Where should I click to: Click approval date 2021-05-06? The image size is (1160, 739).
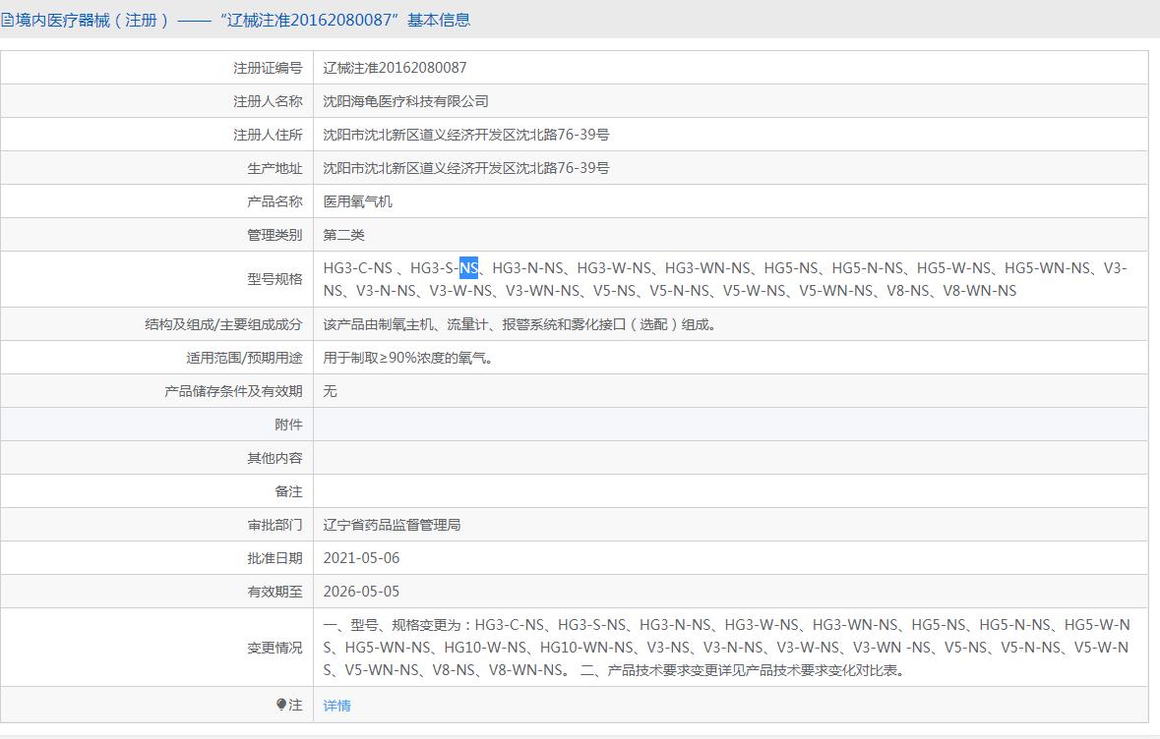point(361,558)
